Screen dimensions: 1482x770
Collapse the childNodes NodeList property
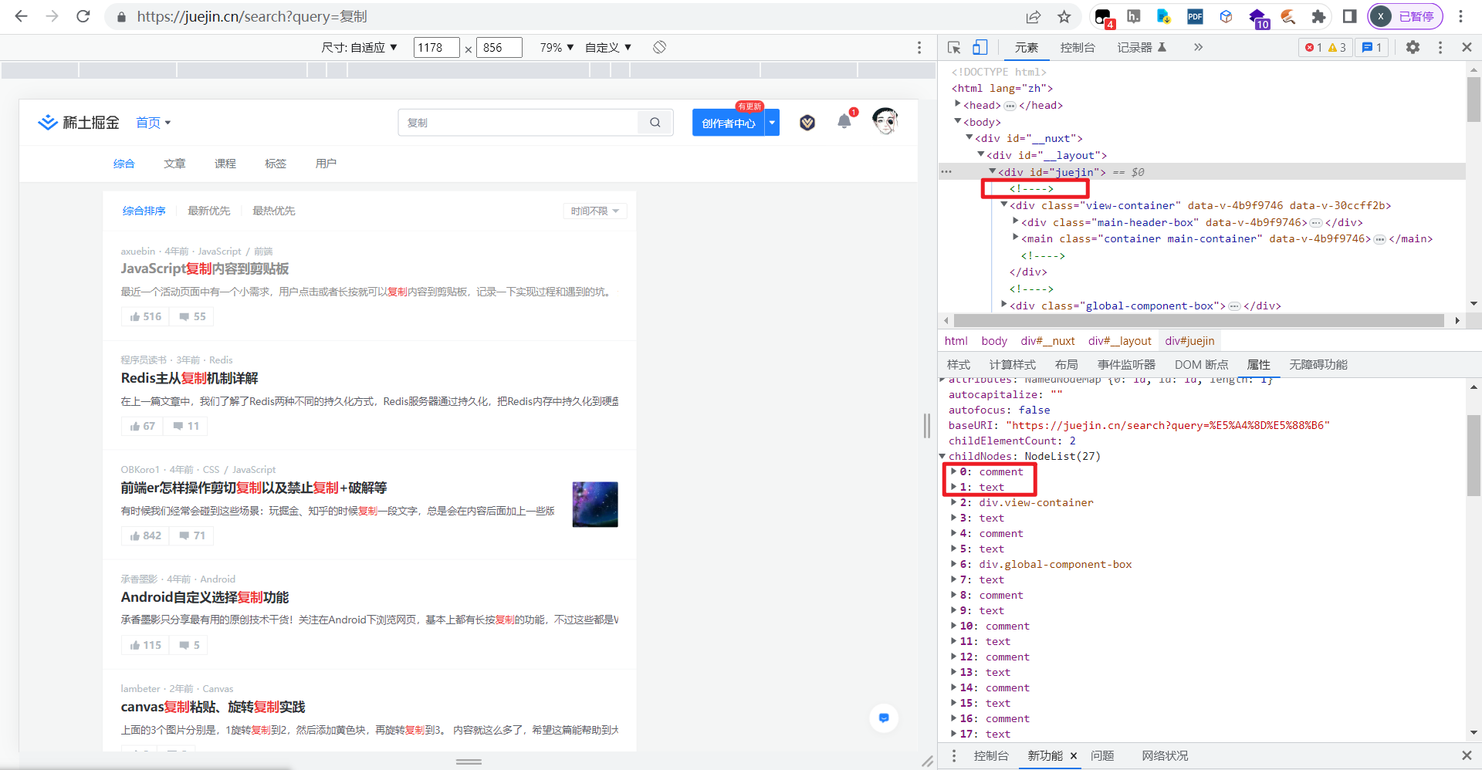tap(942, 456)
